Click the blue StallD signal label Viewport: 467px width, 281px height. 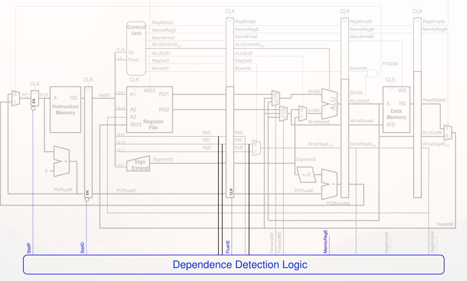coord(82,248)
